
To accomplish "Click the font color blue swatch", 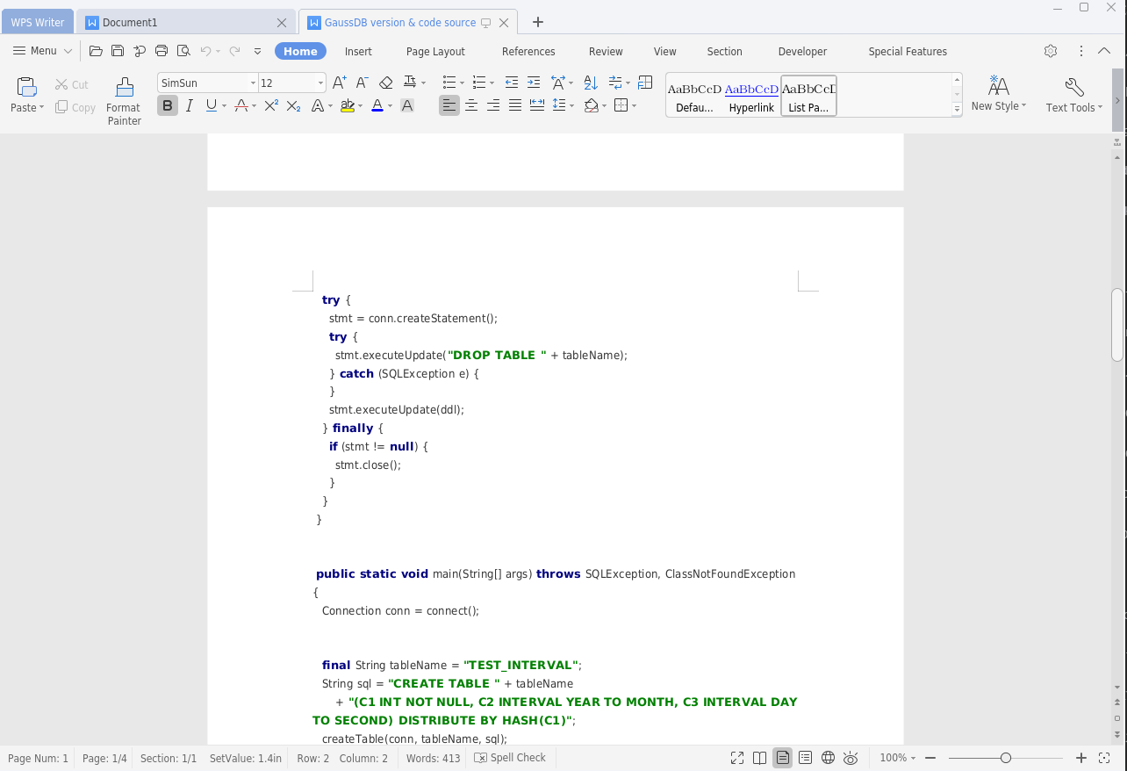I will [377, 105].
